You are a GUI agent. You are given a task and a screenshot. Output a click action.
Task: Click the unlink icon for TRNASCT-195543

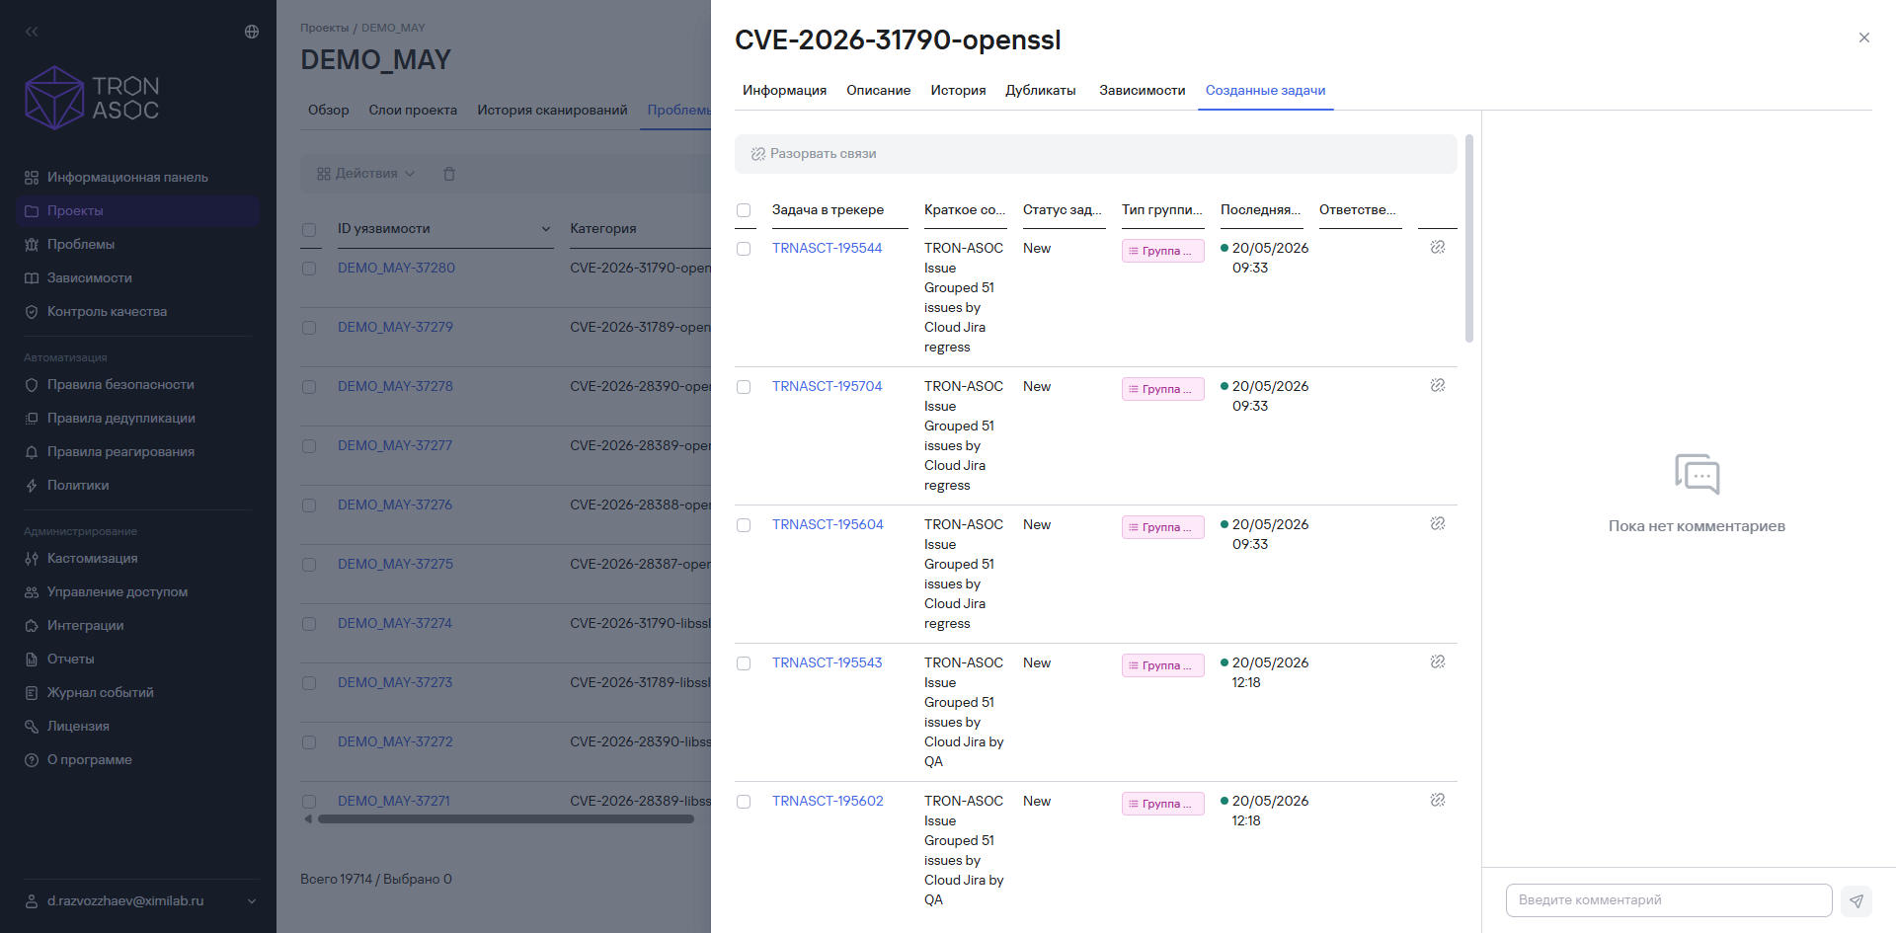1438,661
